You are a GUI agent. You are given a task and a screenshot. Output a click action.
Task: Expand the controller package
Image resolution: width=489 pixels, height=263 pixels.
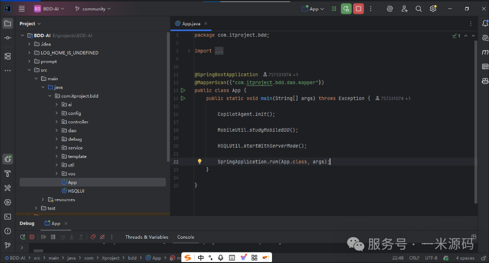[56, 122]
